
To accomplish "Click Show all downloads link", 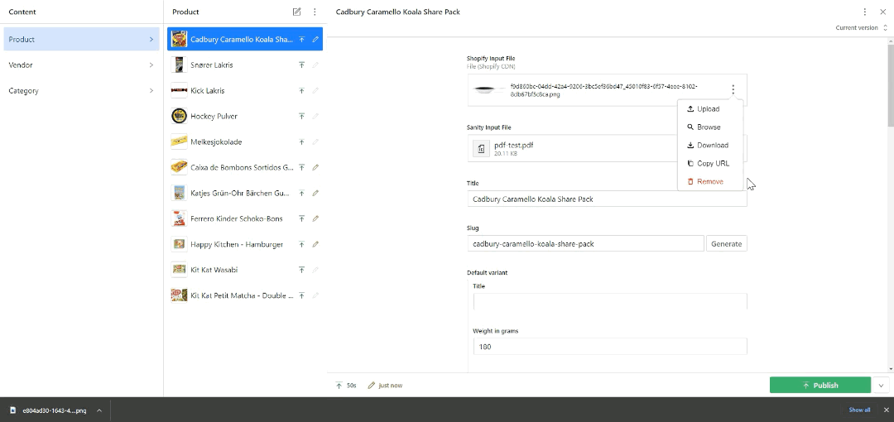I will [x=859, y=410].
